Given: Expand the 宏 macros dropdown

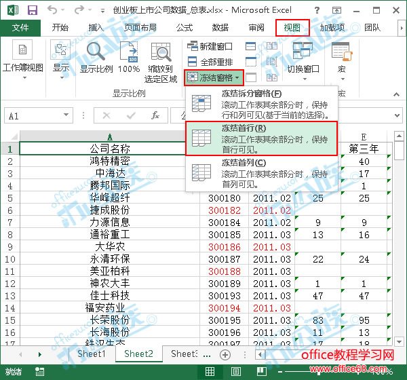Looking at the screenshot, I should coord(341,60).
